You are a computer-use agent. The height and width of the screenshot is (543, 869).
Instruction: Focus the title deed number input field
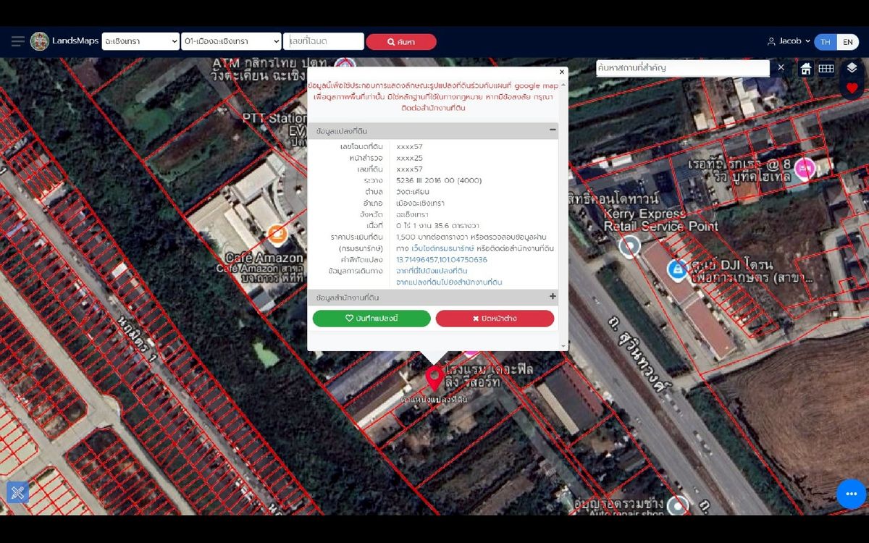[324, 41]
